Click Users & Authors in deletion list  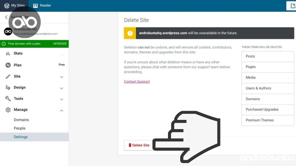tap(268, 88)
